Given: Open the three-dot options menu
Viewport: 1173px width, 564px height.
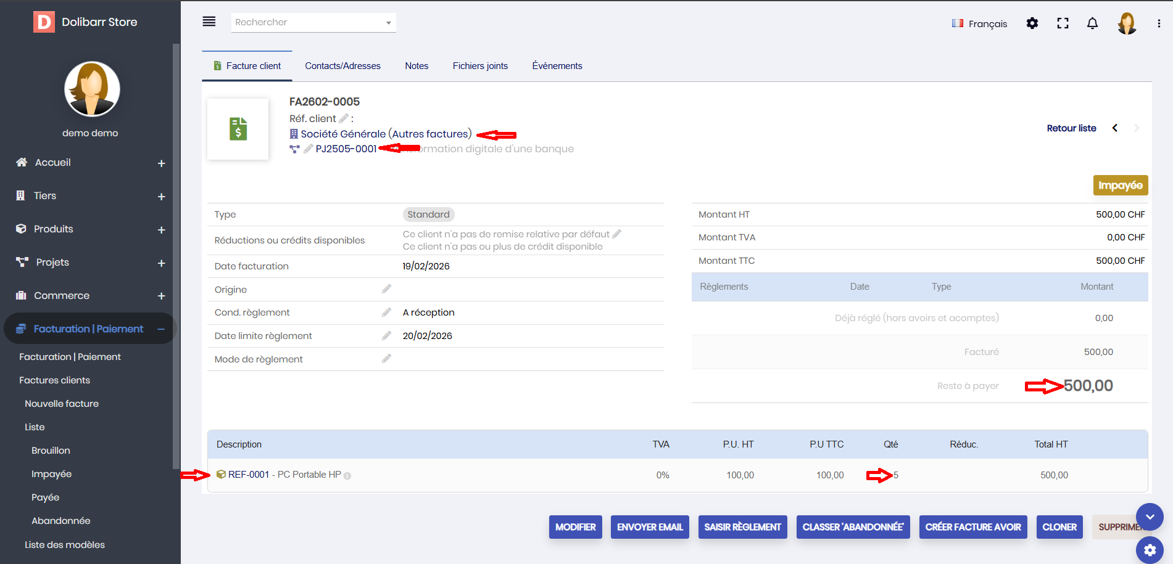Looking at the screenshot, I should [x=1158, y=23].
